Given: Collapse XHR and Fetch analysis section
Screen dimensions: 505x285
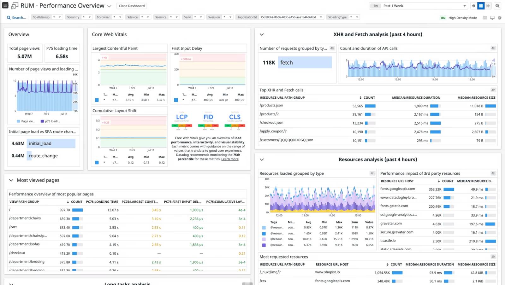Looking at the screenshot, I should (261, 34).
